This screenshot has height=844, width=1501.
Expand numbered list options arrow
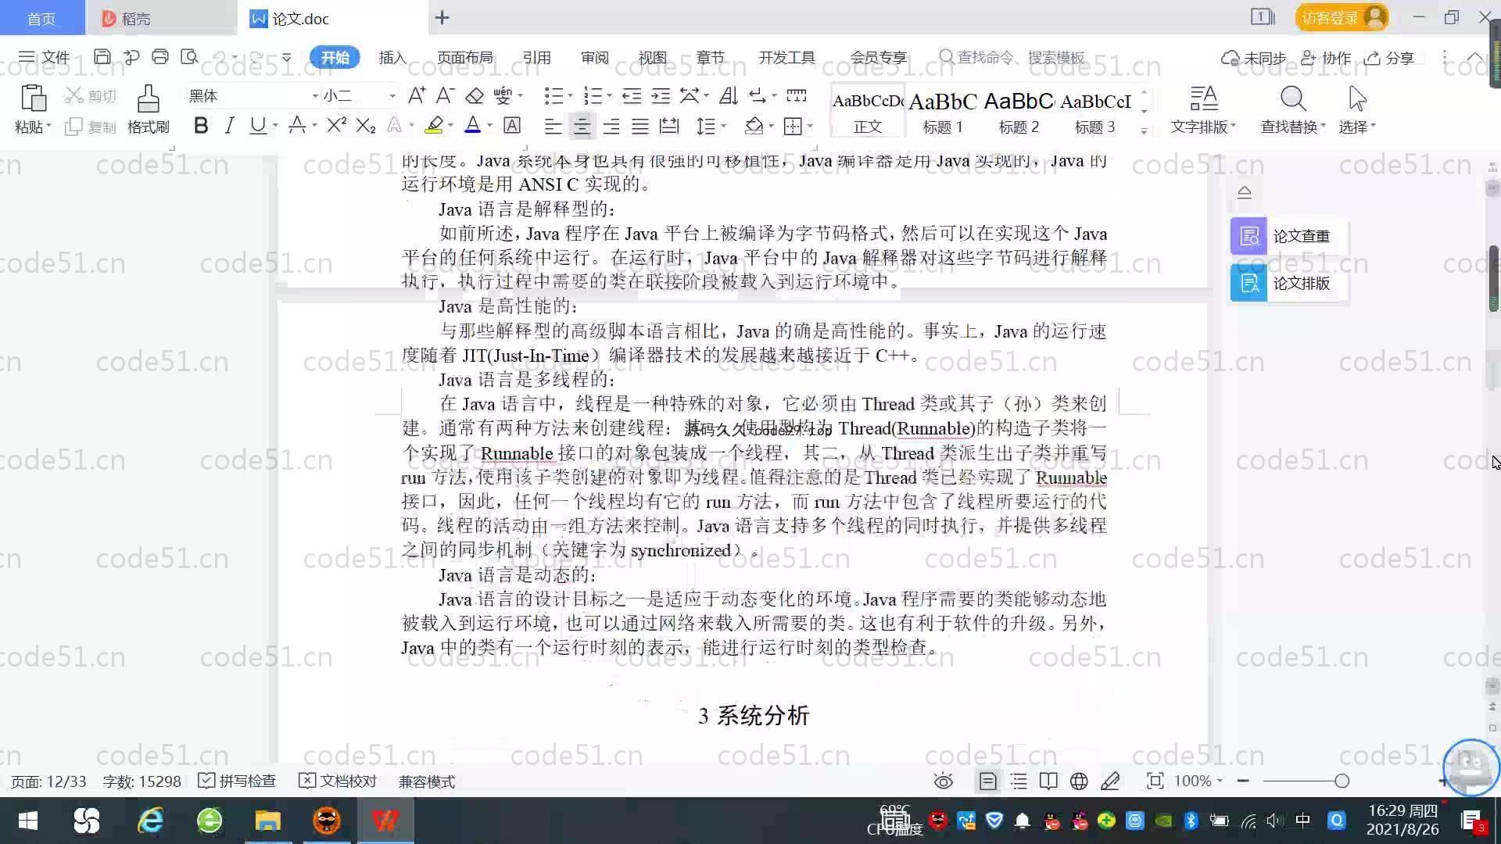point(609,96)
